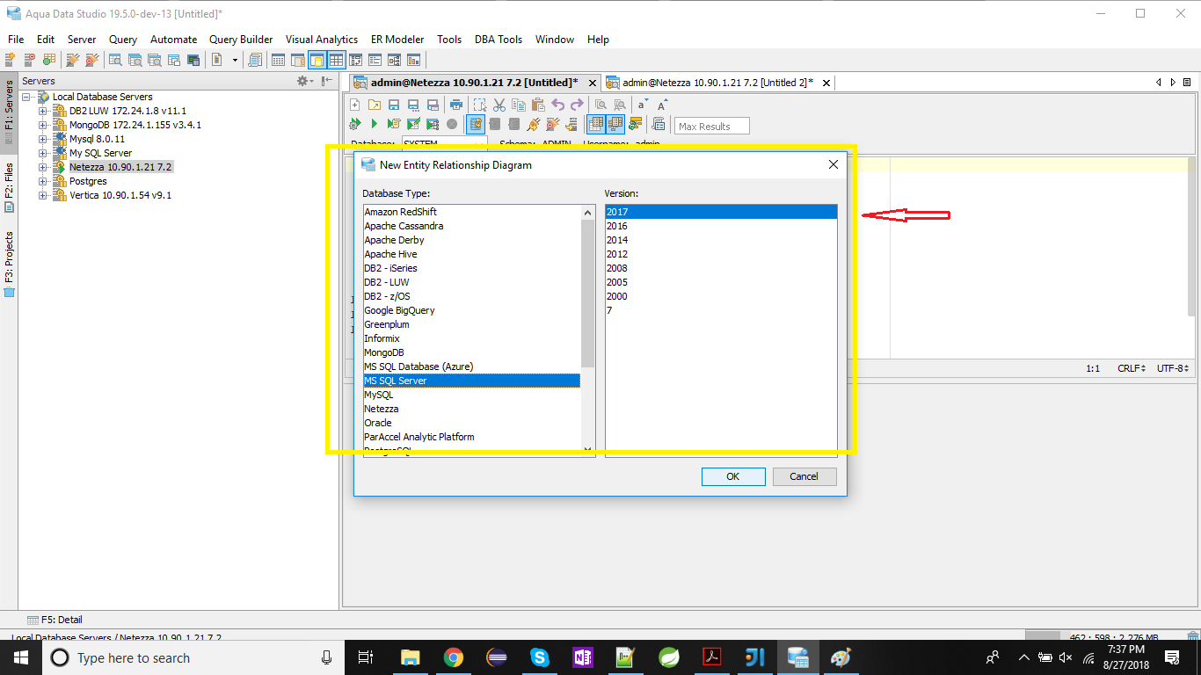
Task: Expand the MongoDB 172.24.1.155 server node
Action: pyautogui.click(x=42, y=125)
